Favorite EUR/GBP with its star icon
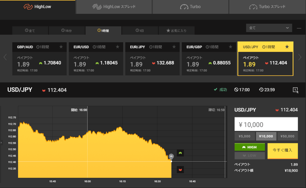Image resolution: width=306 pixels, height=188 pixels. pyautogui.click(x=230, y=47)
